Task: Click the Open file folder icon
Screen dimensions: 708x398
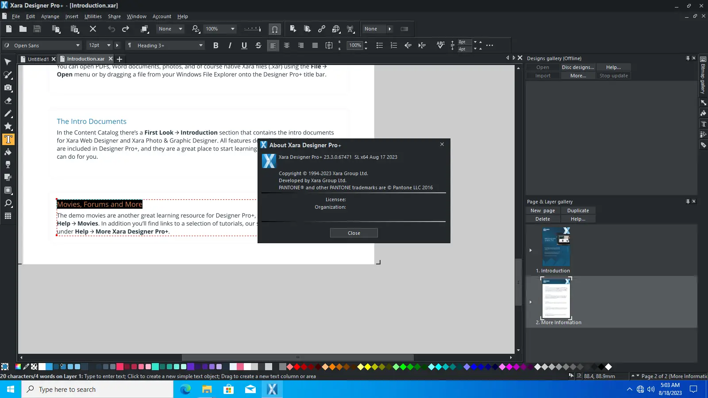Action: (23, 29)
